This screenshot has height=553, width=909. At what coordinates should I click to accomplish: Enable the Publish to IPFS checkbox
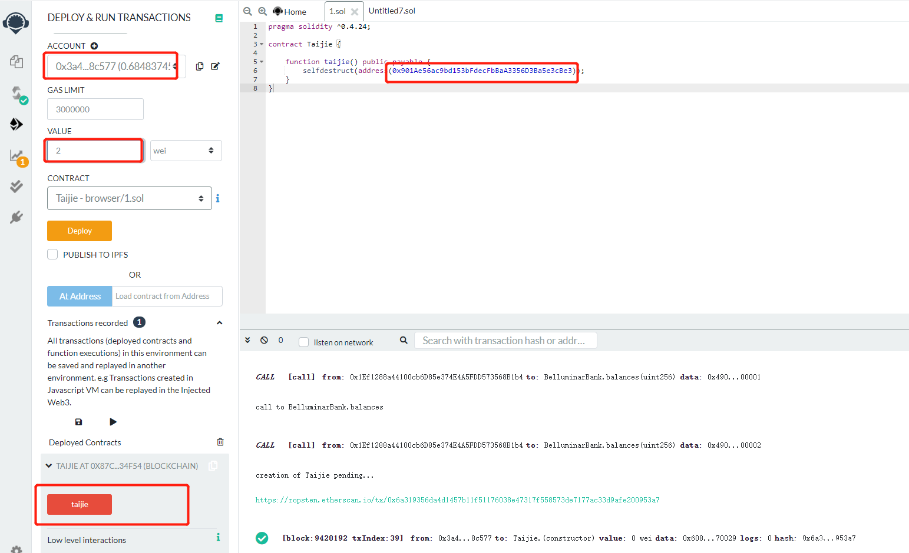(52, 254)
